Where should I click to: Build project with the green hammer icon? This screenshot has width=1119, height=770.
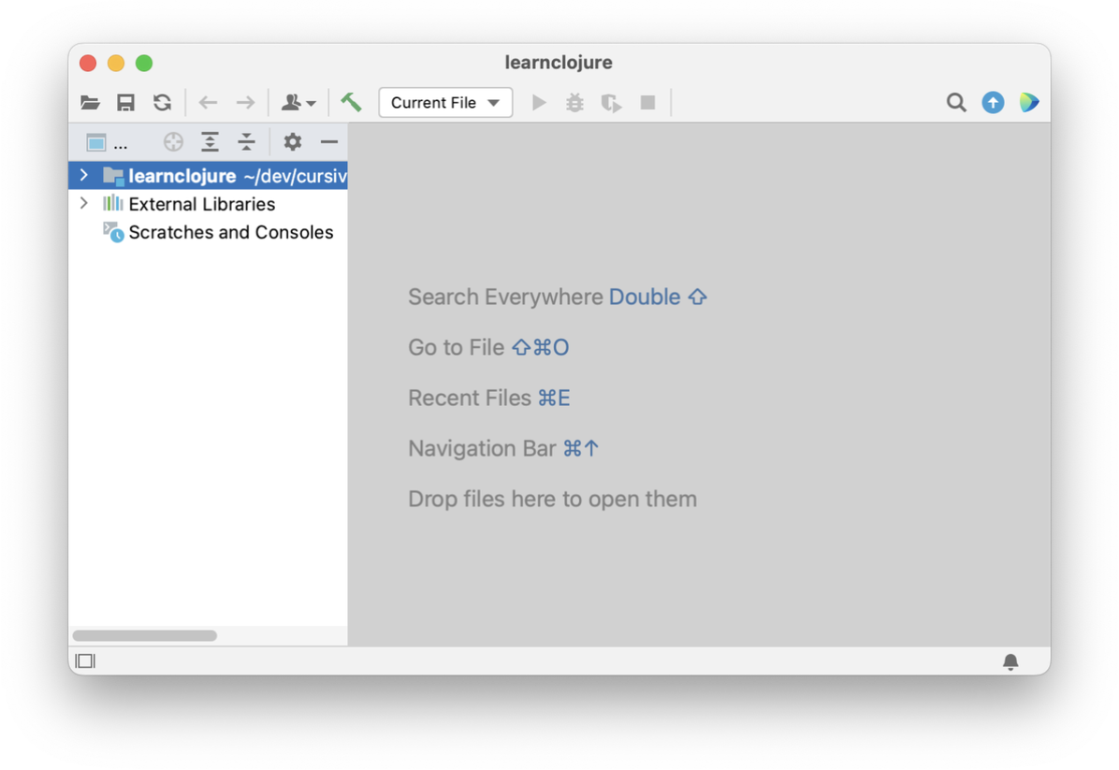351,102
